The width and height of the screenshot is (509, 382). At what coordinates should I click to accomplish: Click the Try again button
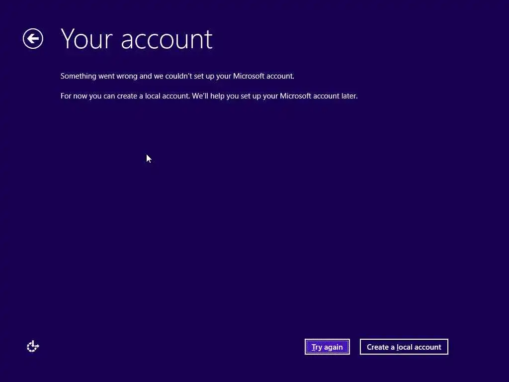click(x=327, y=347)
